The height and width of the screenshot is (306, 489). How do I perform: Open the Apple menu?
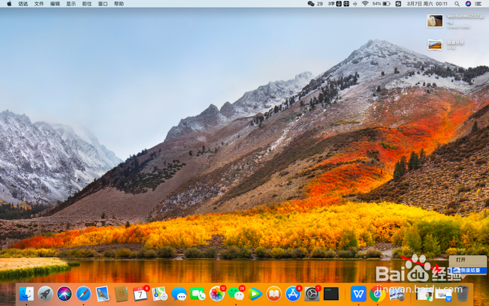(9, 4)
